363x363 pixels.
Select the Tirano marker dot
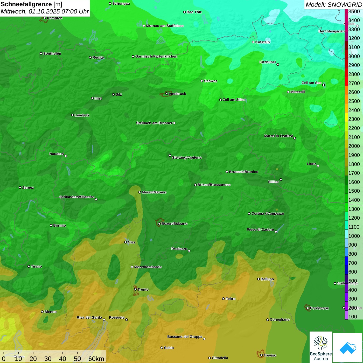[x=29, y=267]
